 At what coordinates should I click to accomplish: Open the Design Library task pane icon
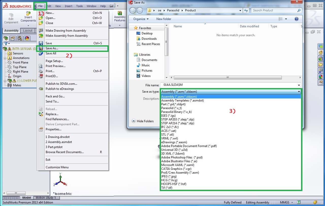(321, 58)
